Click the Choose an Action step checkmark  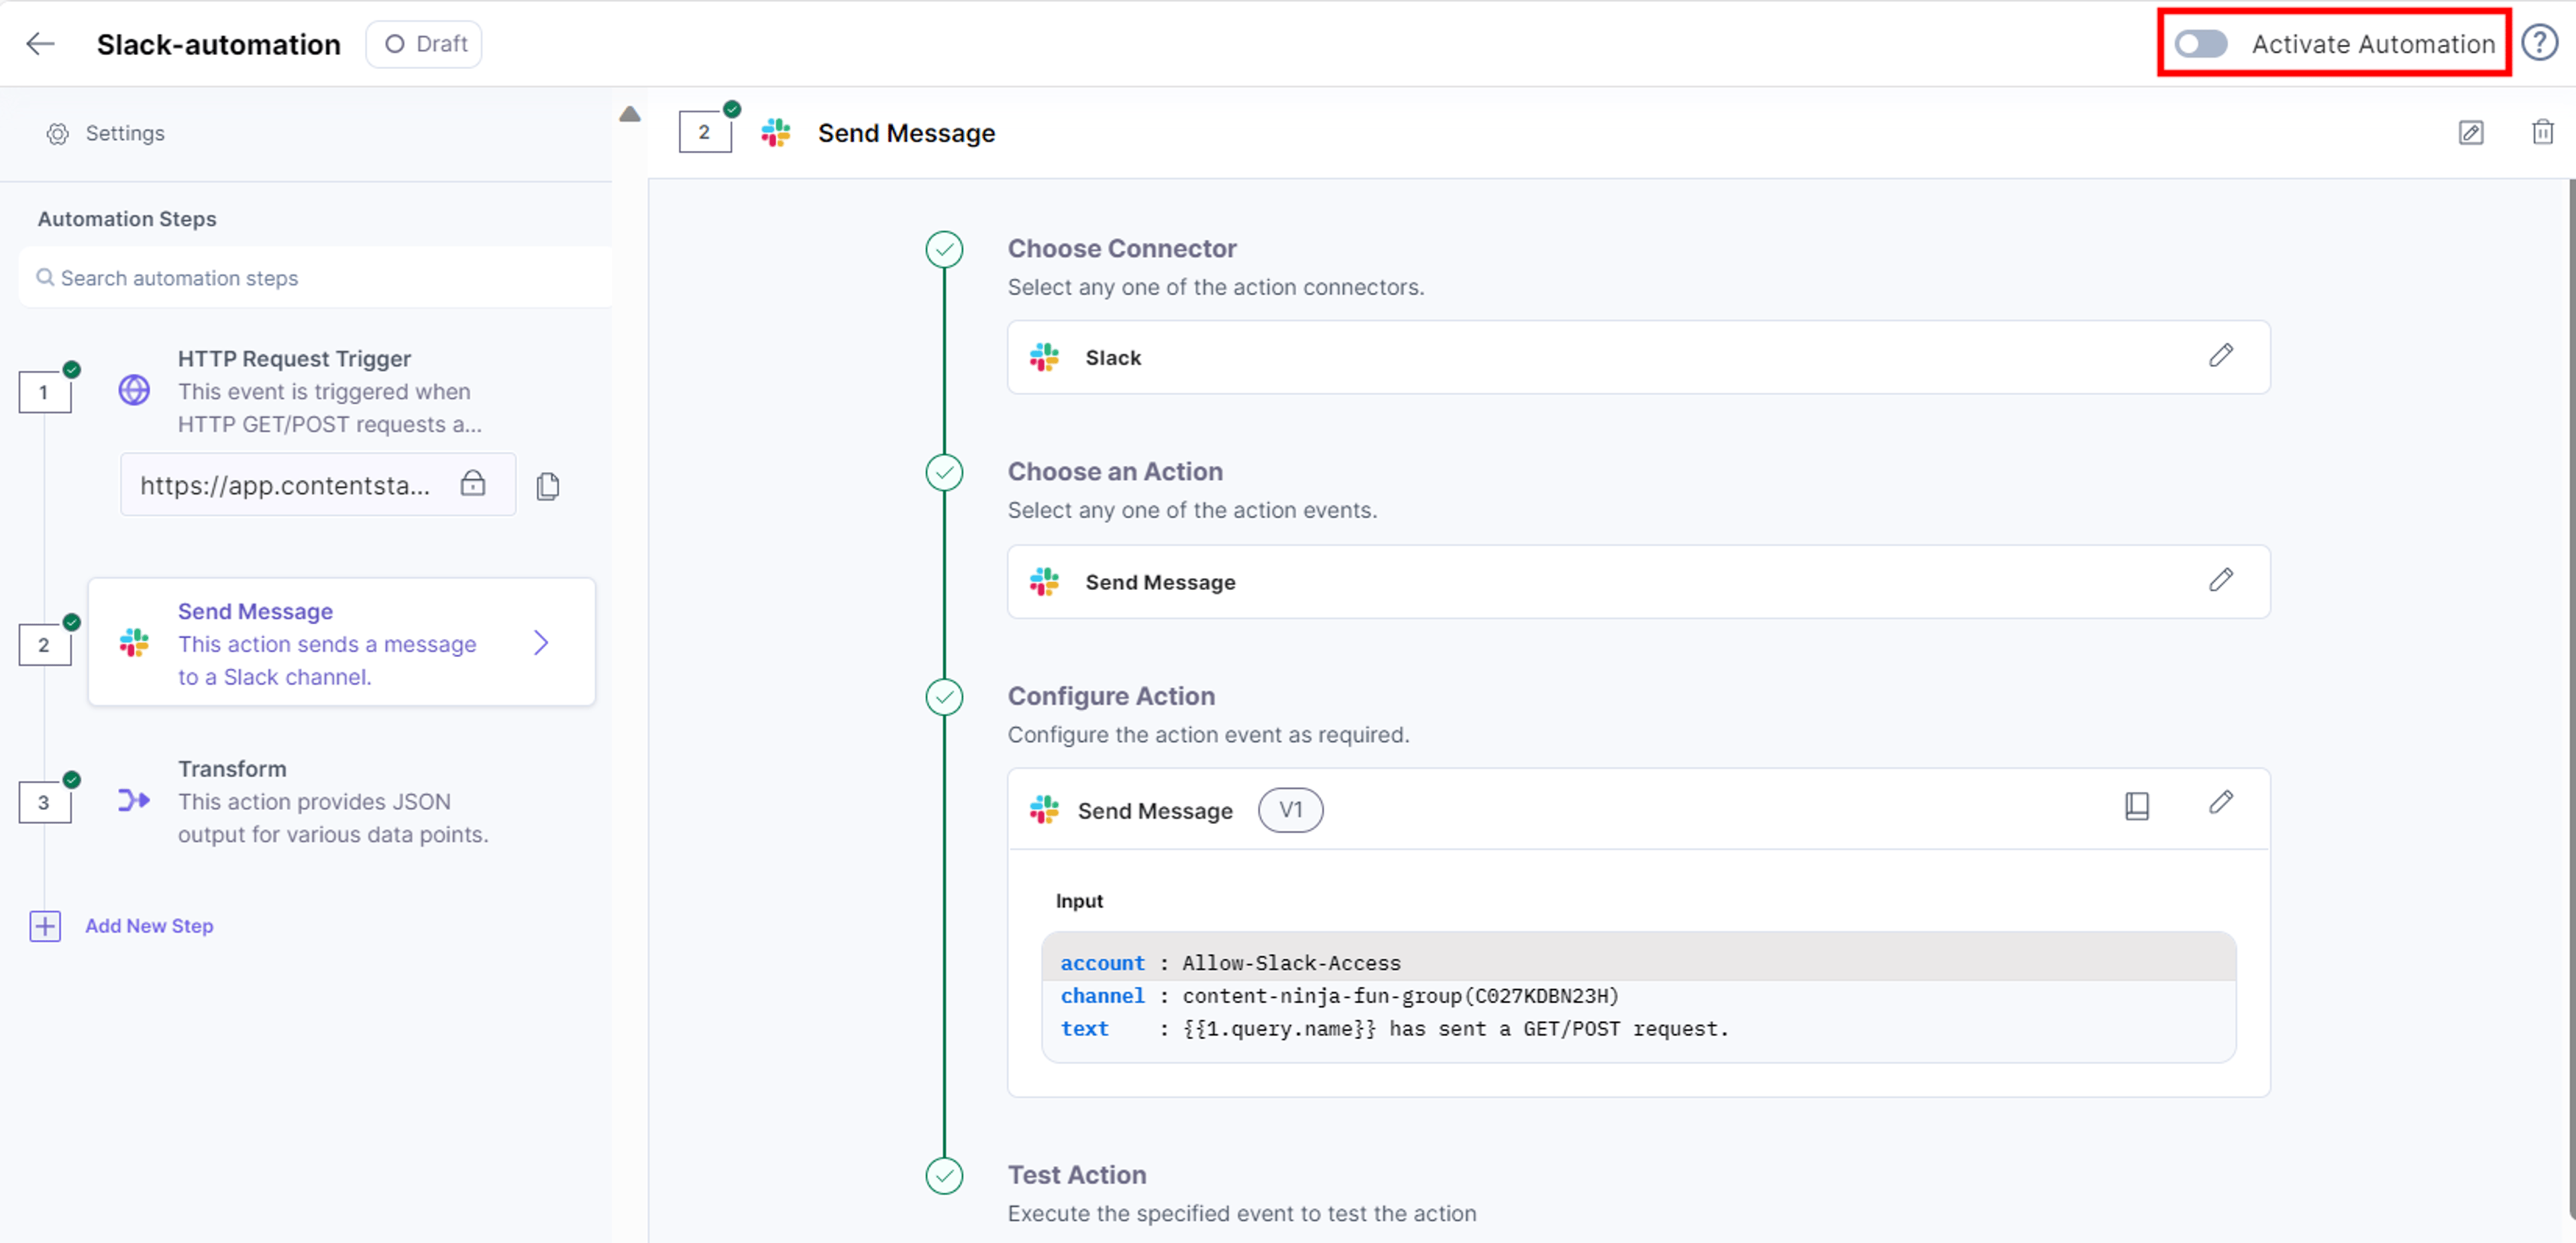tap(944, 473)
